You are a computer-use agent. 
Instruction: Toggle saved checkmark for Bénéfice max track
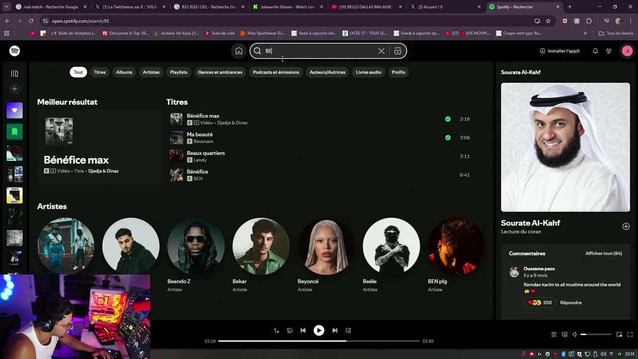[x=448, y=119]
